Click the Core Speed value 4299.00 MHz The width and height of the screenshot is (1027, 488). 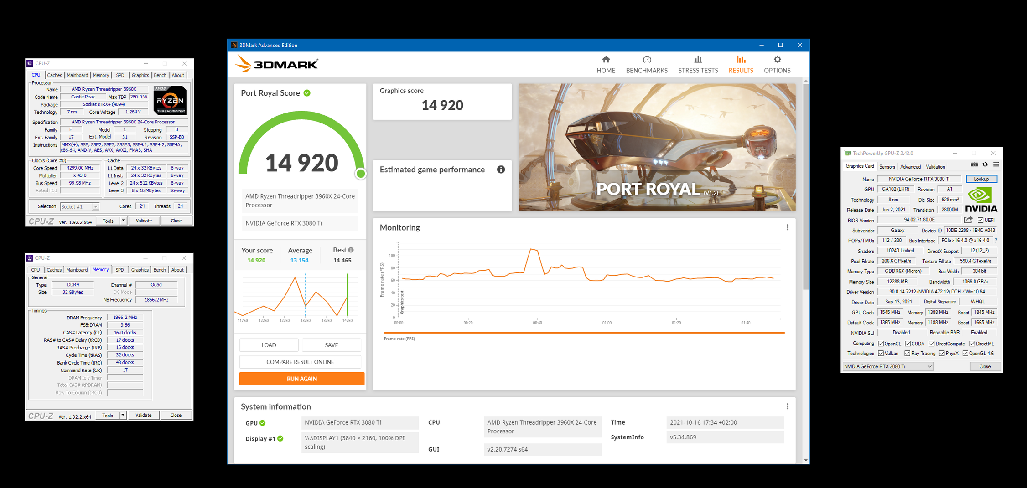(80, 168)
